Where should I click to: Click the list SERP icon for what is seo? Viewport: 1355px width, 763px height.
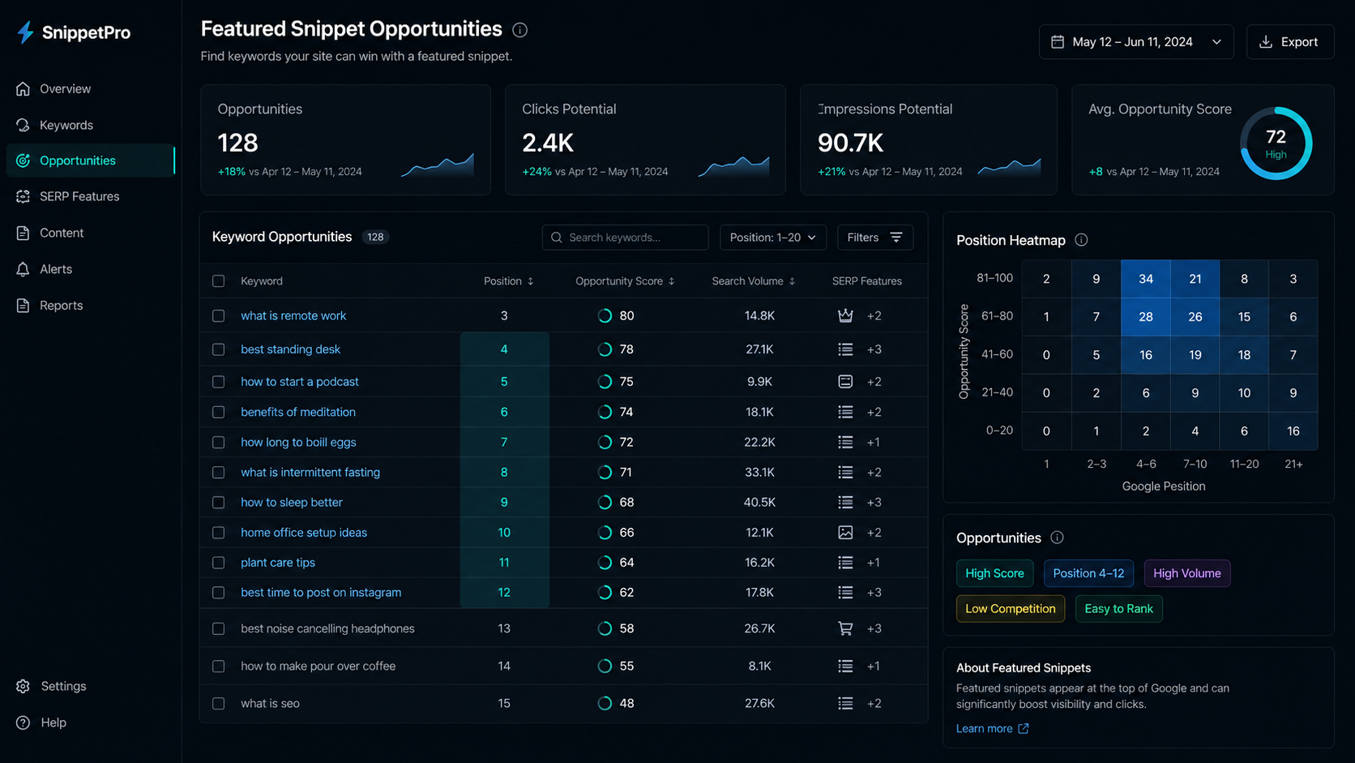tap(845, 703)
